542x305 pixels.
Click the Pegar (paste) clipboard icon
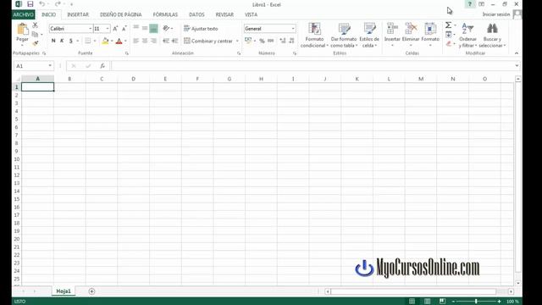click(23, 30)
